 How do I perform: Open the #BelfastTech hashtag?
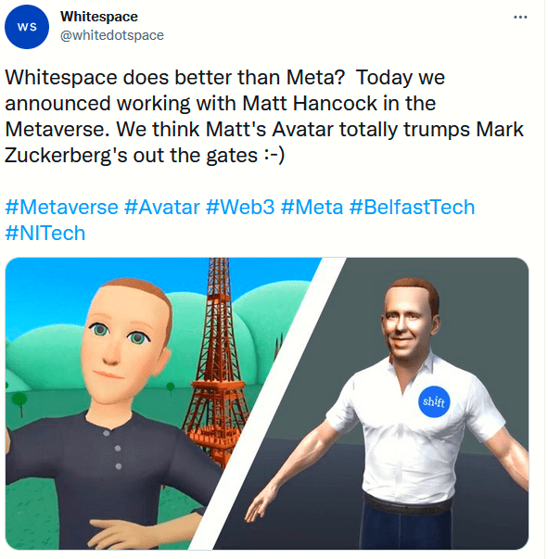[x=412, y=207]
